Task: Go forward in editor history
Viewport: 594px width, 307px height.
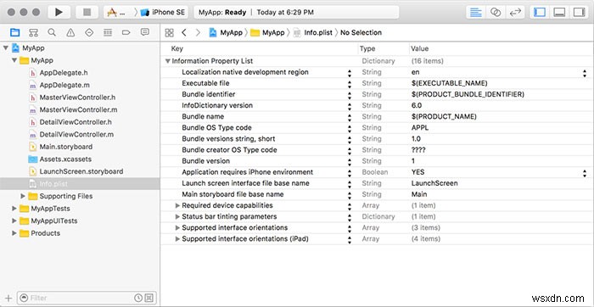Action: 198,32
